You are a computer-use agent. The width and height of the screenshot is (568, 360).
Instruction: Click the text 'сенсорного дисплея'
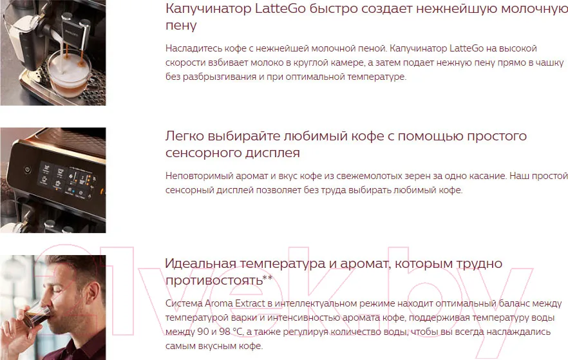(x=232, y=153)
